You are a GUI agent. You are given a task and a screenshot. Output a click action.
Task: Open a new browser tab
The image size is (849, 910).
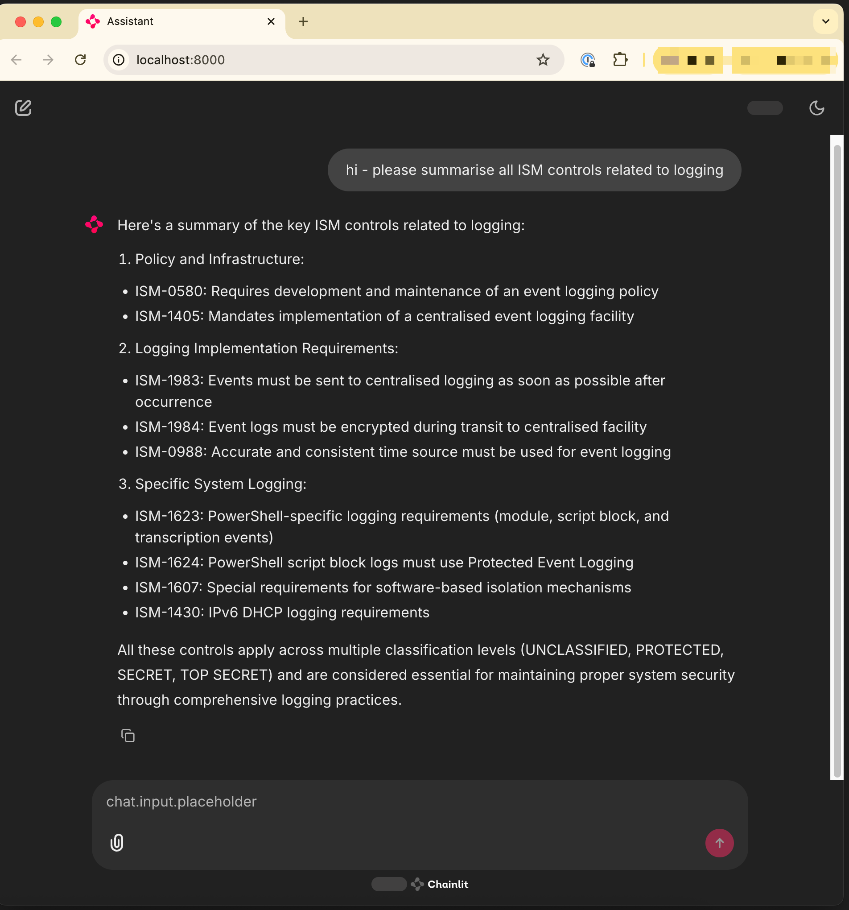click(303, 21)
